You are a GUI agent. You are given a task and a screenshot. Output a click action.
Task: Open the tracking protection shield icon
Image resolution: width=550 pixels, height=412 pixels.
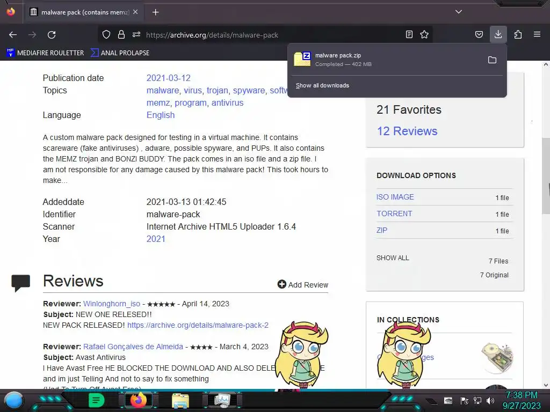pyautogui.click(x=106, y=34)
